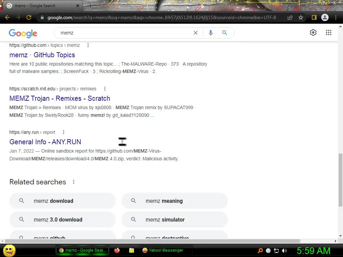
Task: Open the Google apps grid
Action: 329,32
